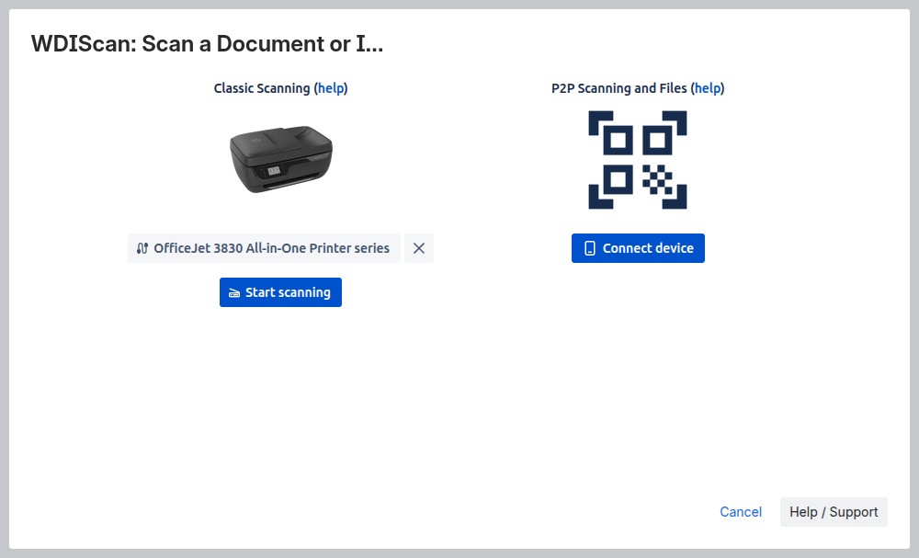Select OfficeJet 3830 All-in-One Printer series
This screenshot has height=558, width=919.
click(x=265, y=248)
